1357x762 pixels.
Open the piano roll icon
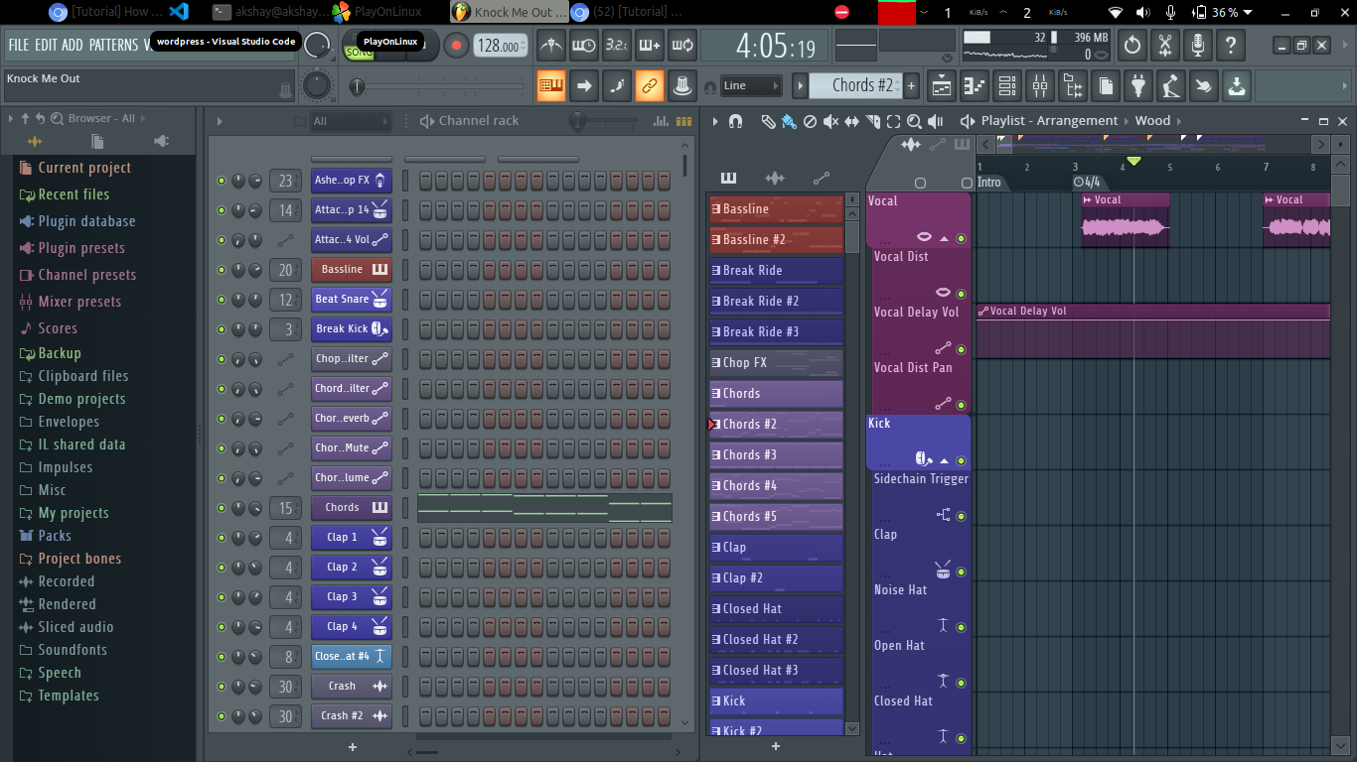[x=975, y=86]
